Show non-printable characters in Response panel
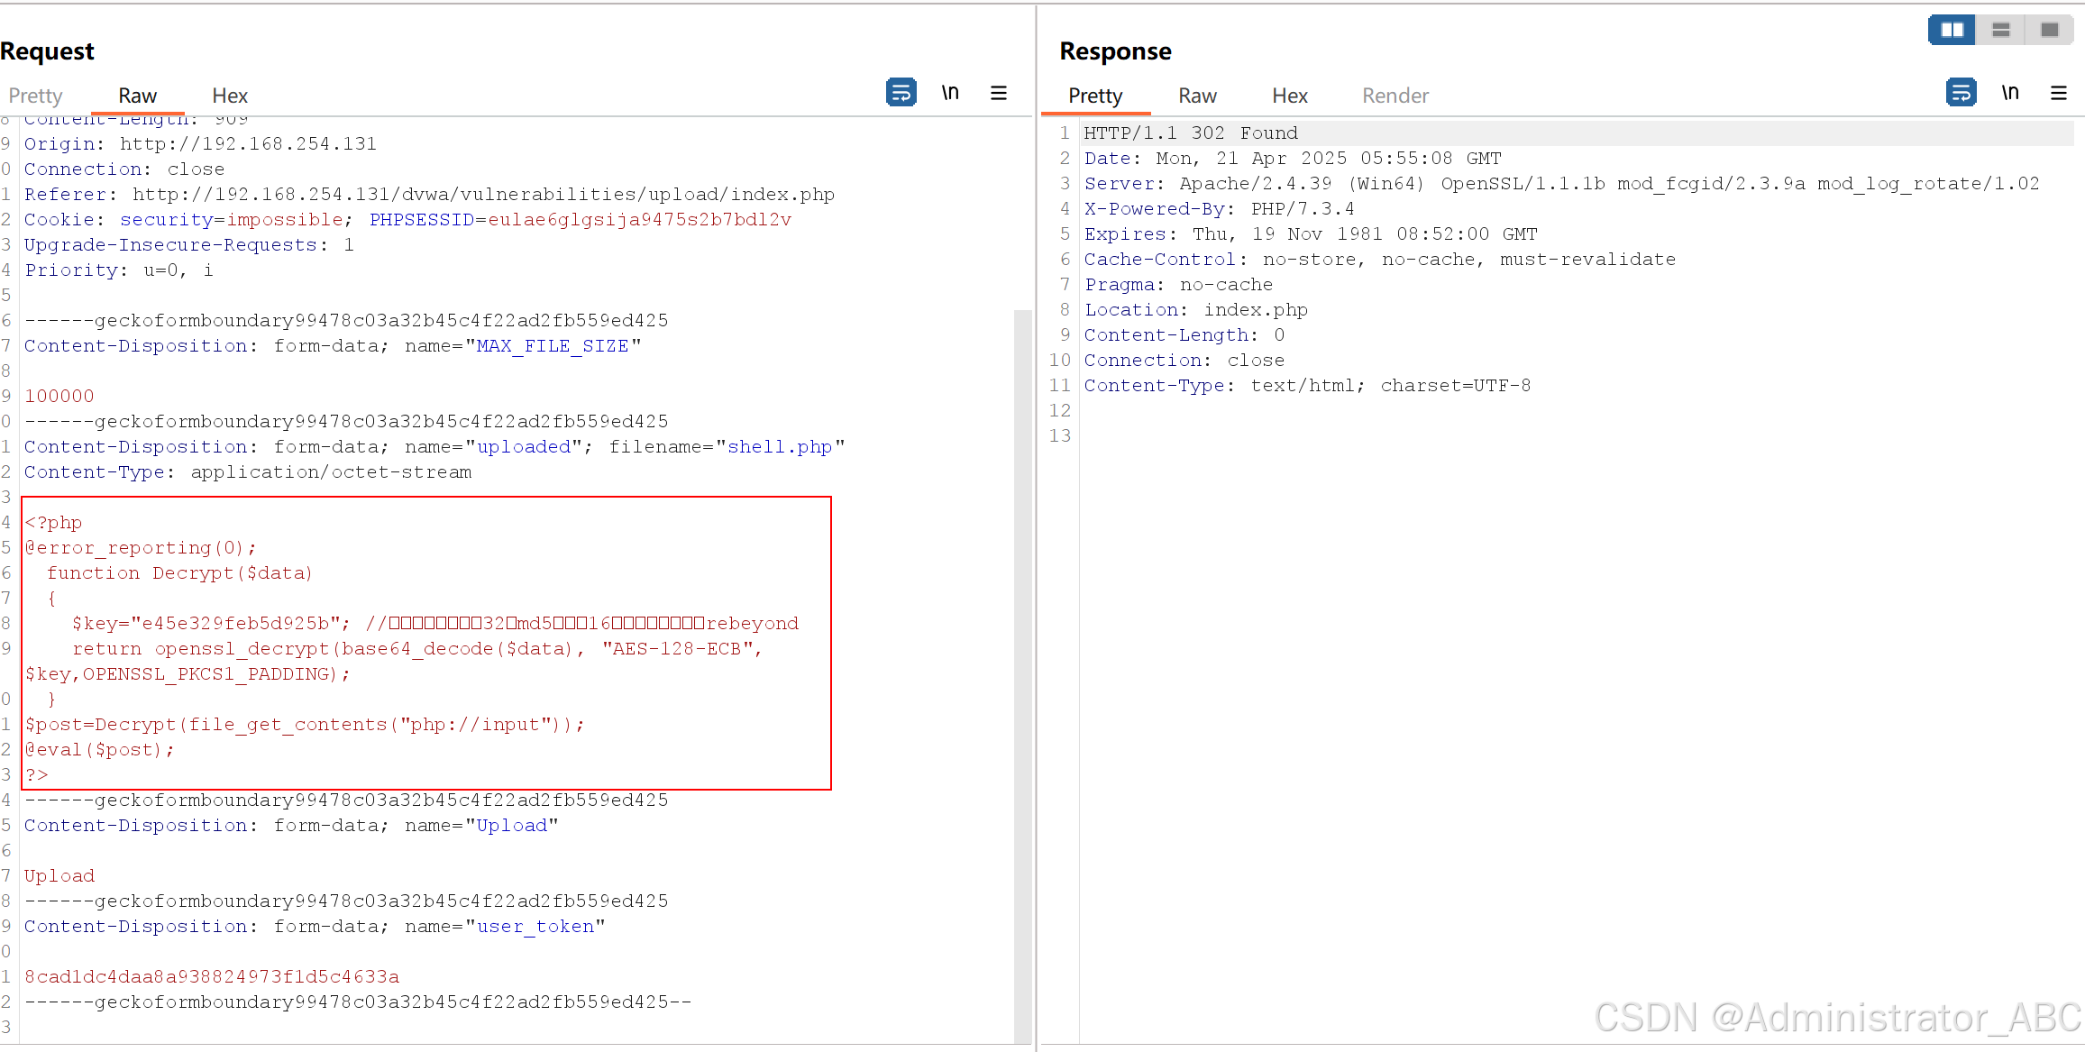 point(2010,93)
